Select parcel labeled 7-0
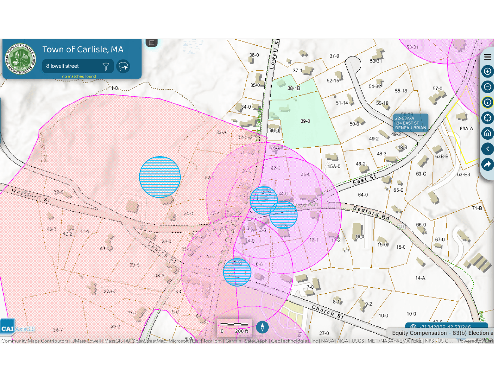 310,287
